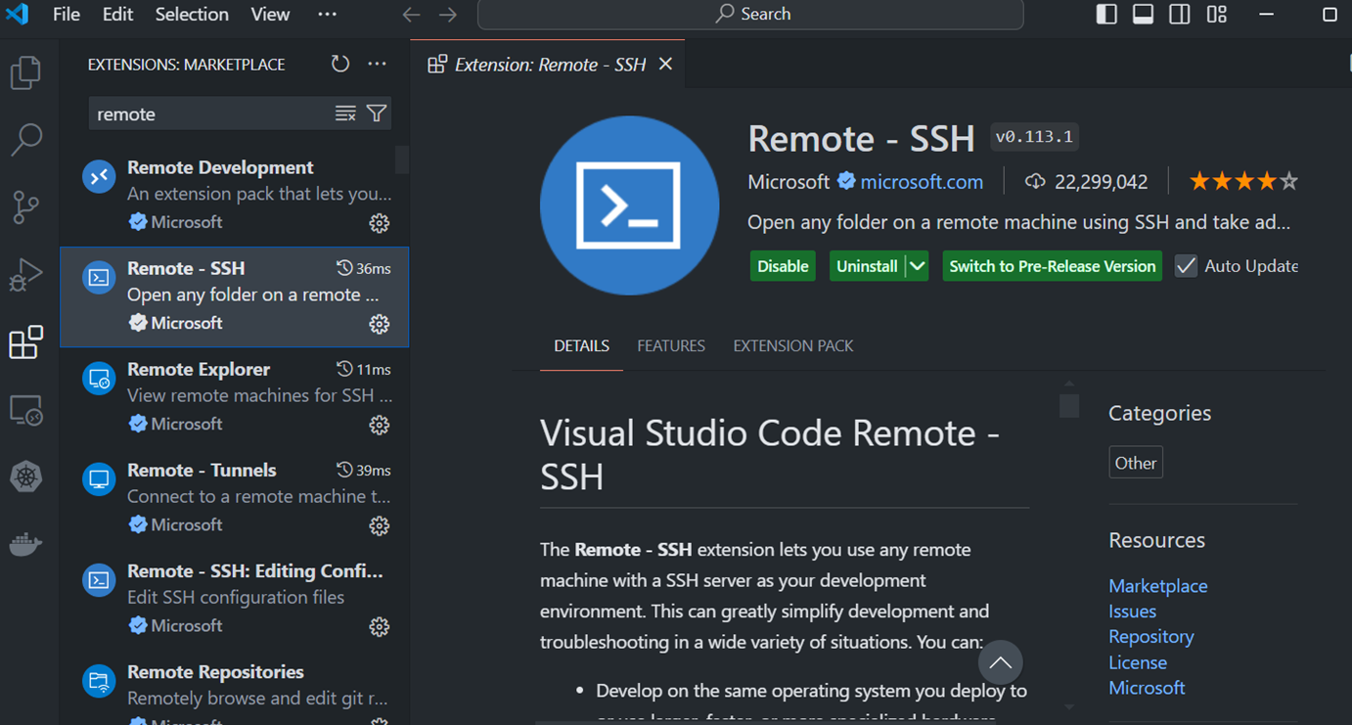Viewport: 1352px width, 725px height.
Task: Open Selection menu
Action: pyautogui.click(x=192, y=14)
